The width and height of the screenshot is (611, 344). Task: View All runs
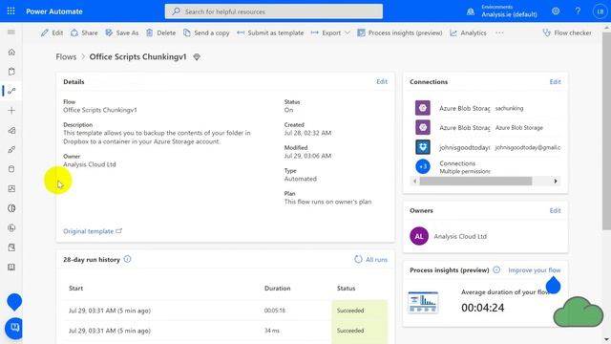tap(371, 259)
